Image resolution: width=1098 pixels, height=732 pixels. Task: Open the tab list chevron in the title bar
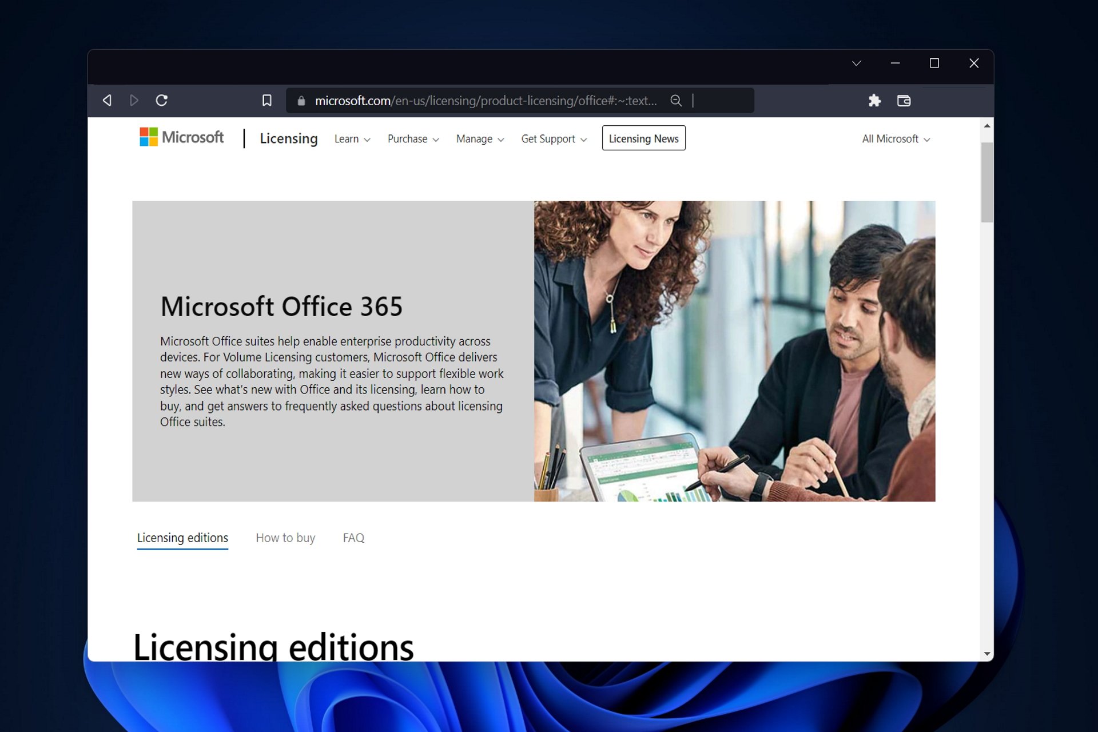pyautogui.click(x=857, y=63)
